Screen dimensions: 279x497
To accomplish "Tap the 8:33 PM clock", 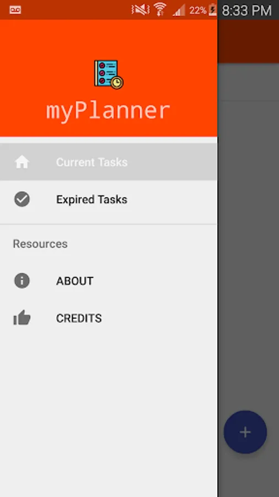I will tap(246, 10).
